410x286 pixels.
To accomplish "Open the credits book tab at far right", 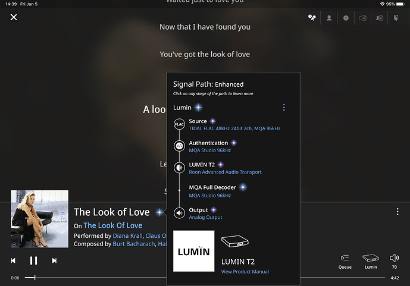I will pyautogui.click(x=396, y=18).
